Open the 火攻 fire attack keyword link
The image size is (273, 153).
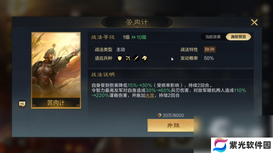coord(150,96)
